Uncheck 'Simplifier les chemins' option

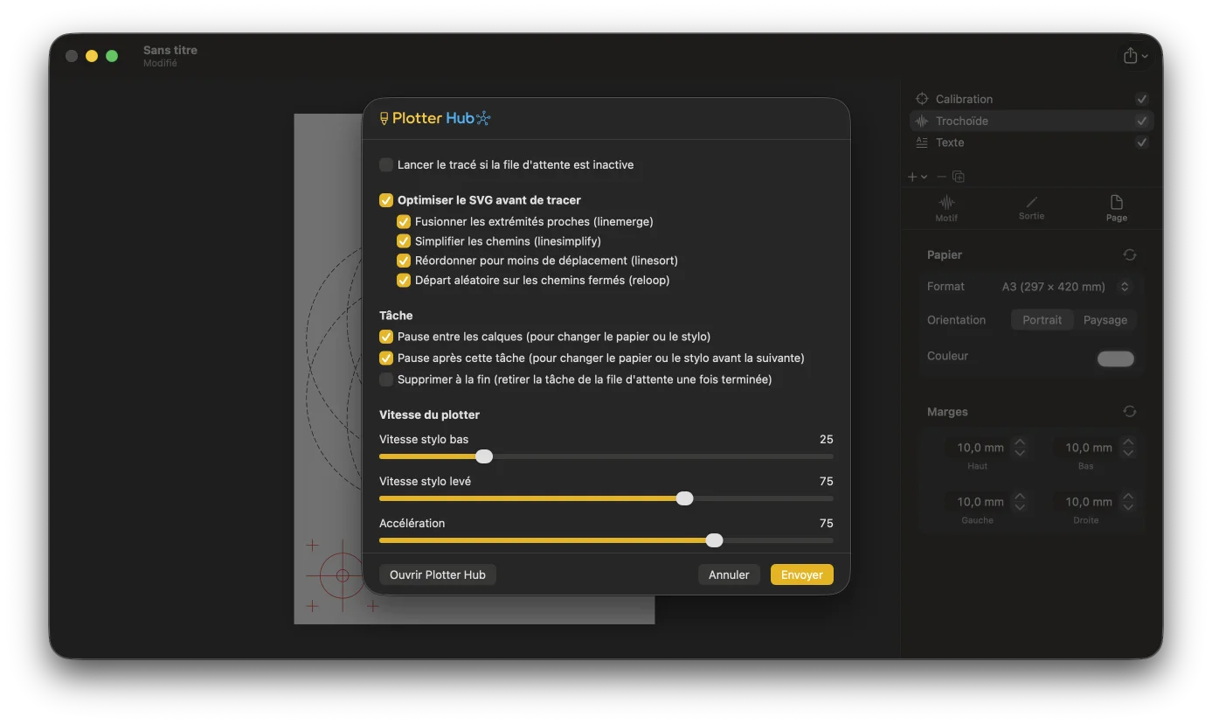tap(404, 241)
